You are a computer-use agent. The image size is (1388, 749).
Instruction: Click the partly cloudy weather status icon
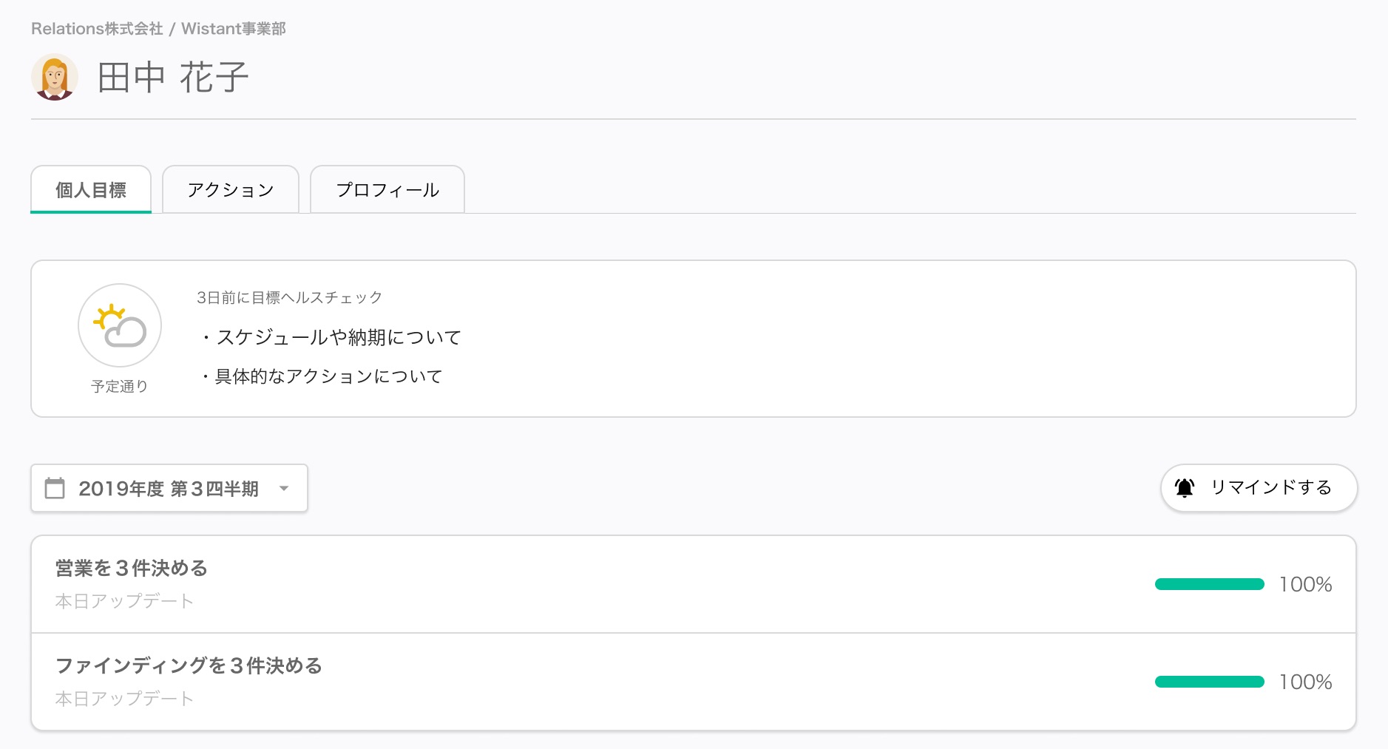point(120,325)
